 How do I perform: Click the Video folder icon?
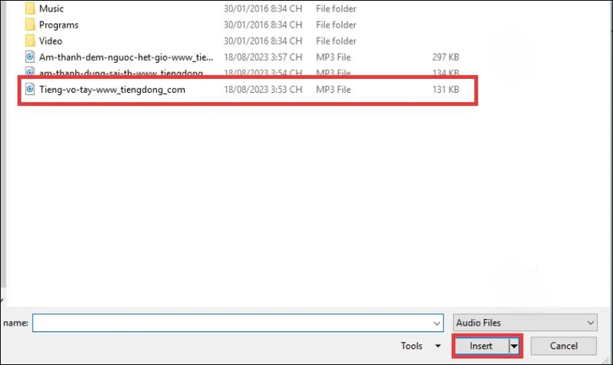tap(30, 41)
